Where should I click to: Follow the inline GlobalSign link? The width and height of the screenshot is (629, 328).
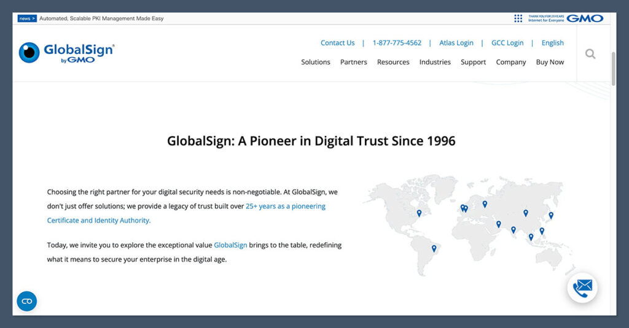click(230, 245)
